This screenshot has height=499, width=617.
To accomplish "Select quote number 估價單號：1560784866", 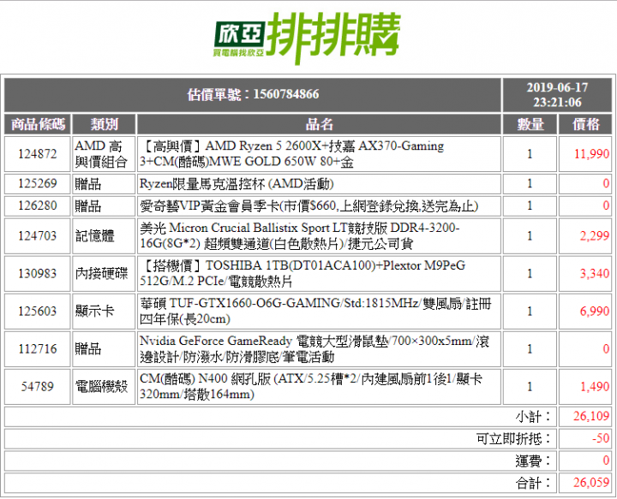I will tap(253, 94).
